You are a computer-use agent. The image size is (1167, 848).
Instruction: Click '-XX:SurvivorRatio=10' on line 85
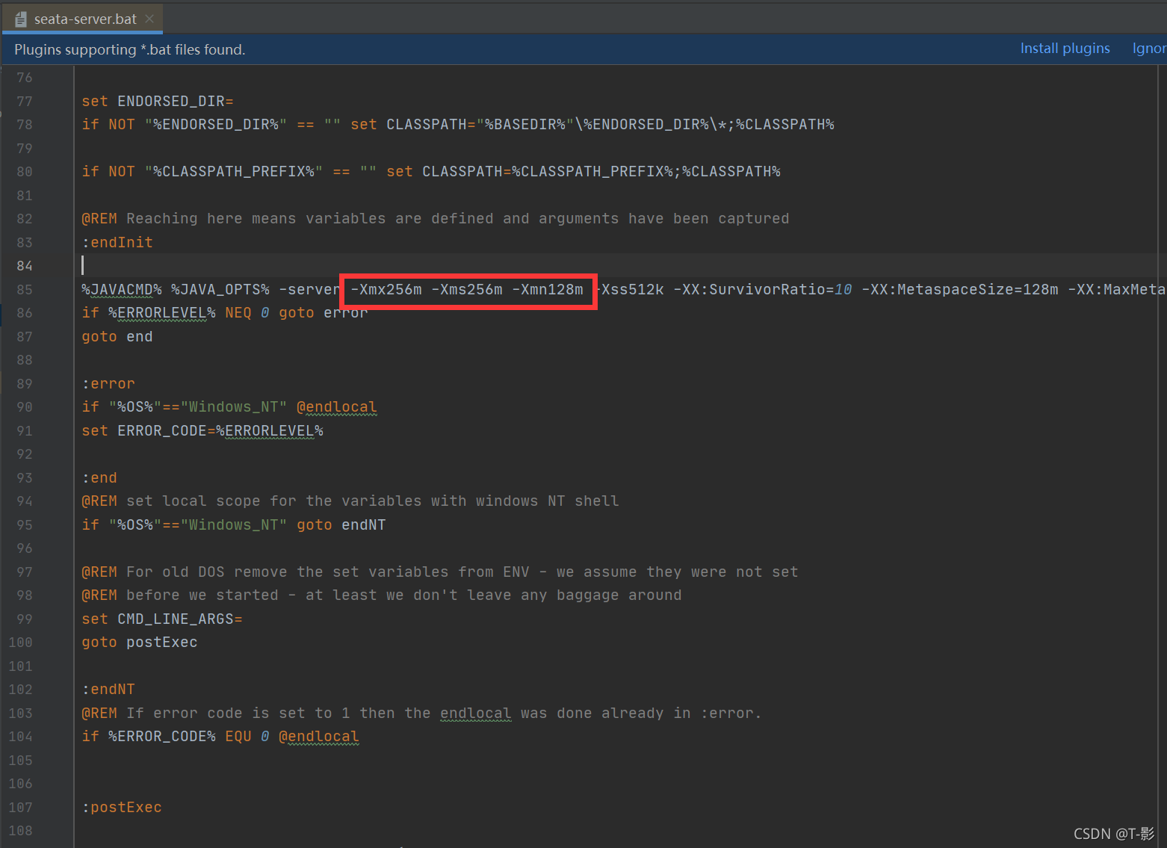click(x=763, y=289)
